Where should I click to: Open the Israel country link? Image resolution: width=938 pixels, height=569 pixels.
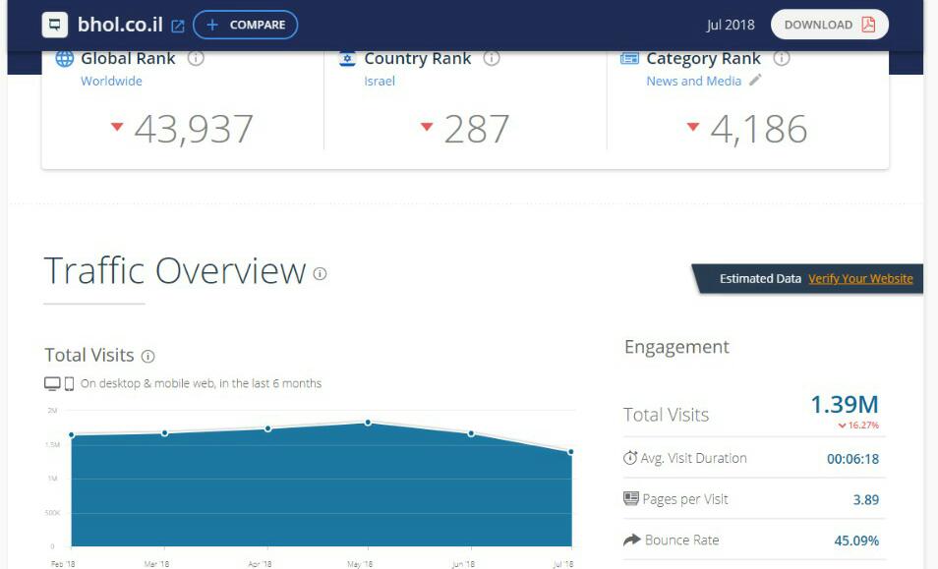click(380, 81)
